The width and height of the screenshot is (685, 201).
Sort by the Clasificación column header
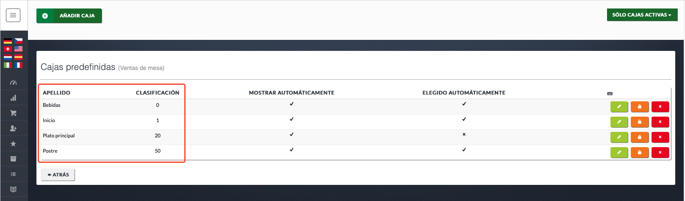(x=158, y=92)
